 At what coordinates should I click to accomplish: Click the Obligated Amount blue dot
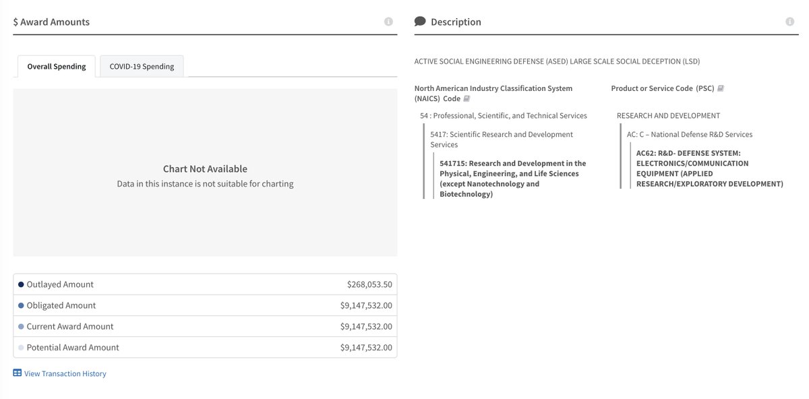coord(21,305)
